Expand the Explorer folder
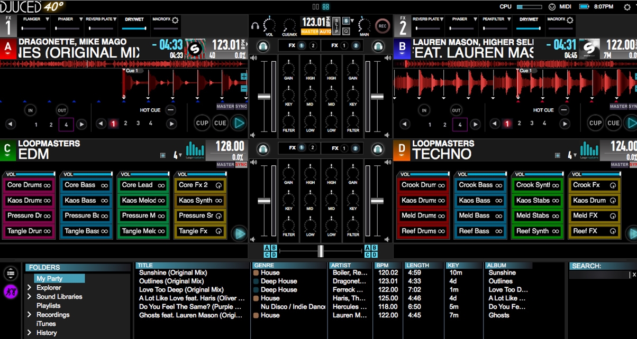Image resolution: width=637 pixels, height=339 pixels. [x=30, y=288]
